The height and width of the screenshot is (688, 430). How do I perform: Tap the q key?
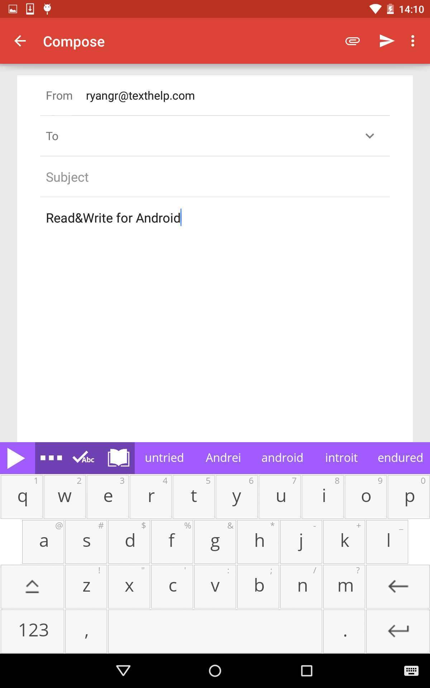21,497
